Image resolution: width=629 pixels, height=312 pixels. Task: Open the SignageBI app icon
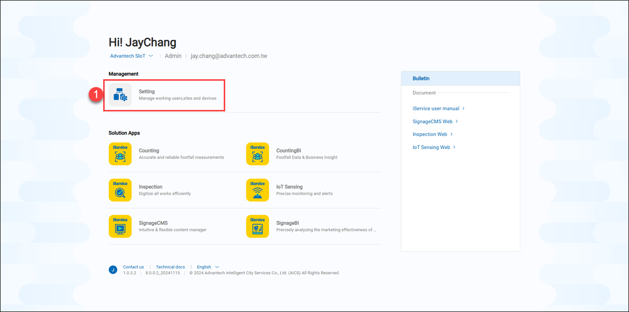point(257,226)
